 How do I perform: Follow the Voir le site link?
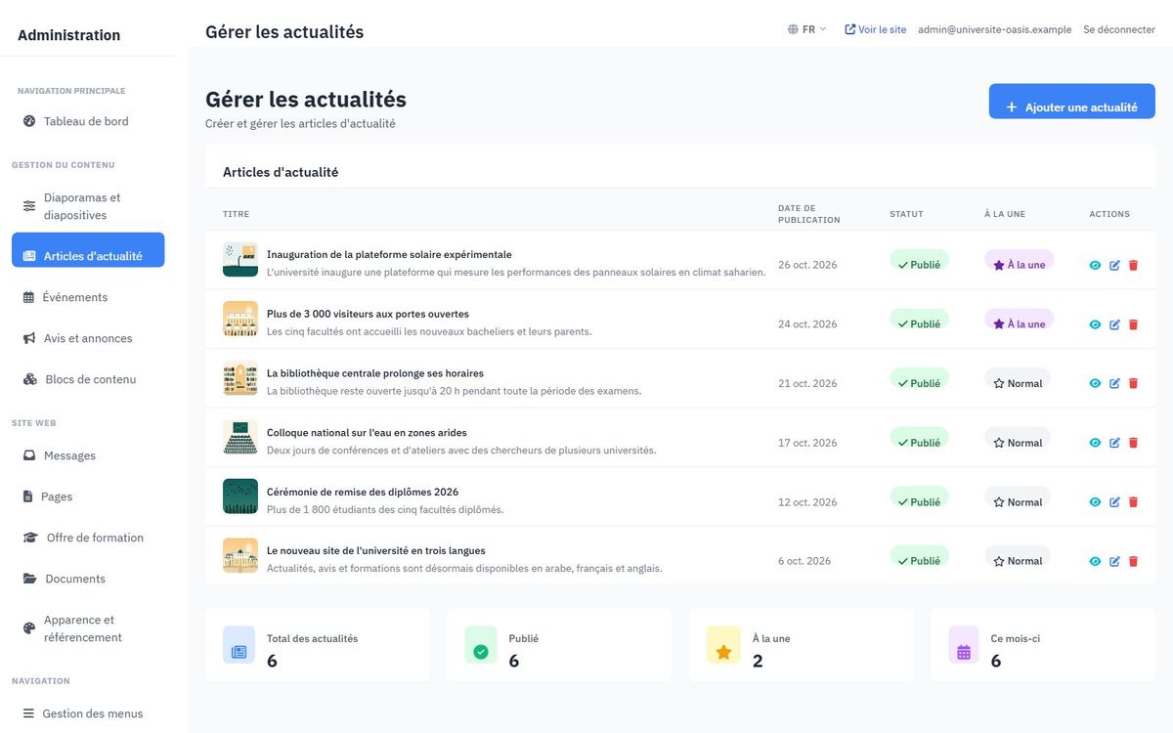point(876,29)
